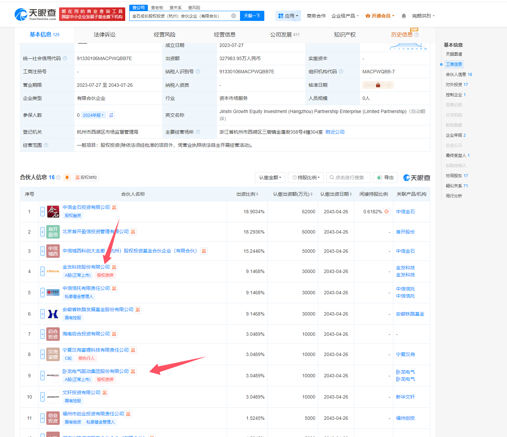Click 开通会员 membership button
The width and height of the screenshot is (507, 437).
[380, 16]
